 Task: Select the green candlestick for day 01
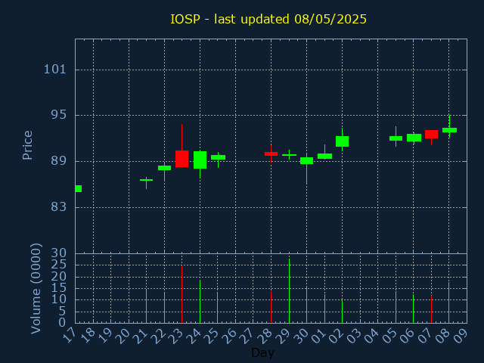click(x=324, y=157)
